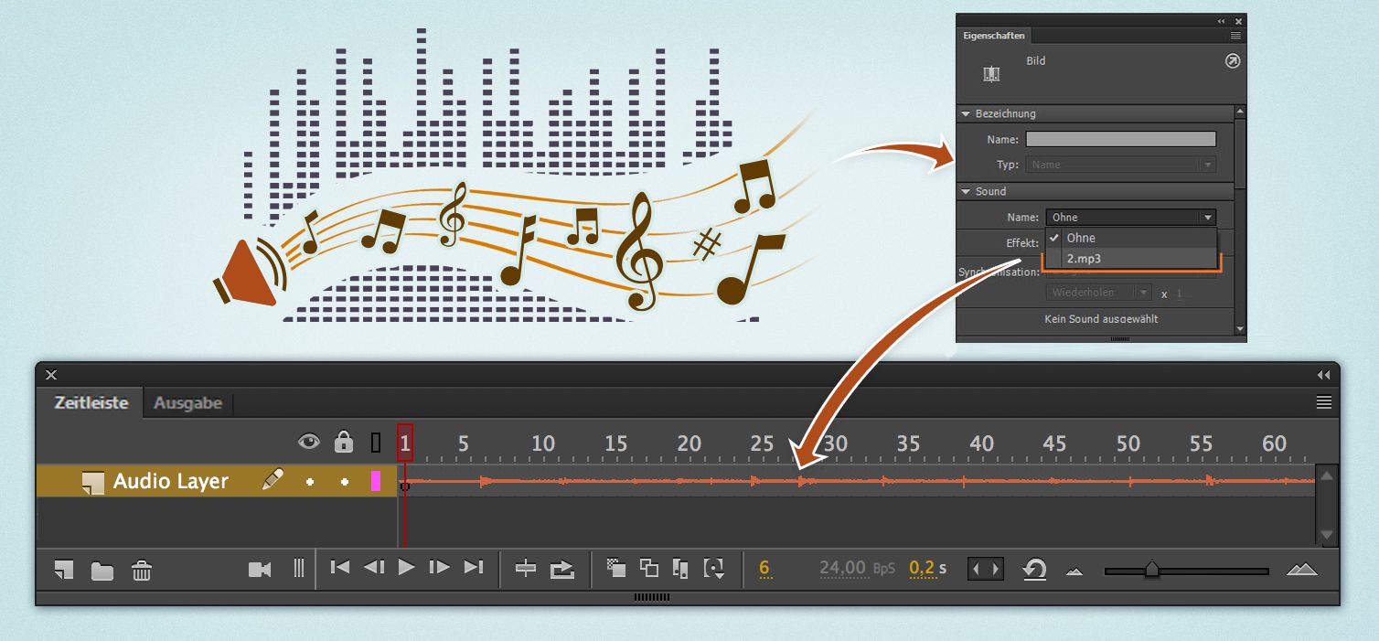The height and width of the screenshot is (641, 1379).
Task: Toggle edit multiple frames
Action: (x=680, y=569)
